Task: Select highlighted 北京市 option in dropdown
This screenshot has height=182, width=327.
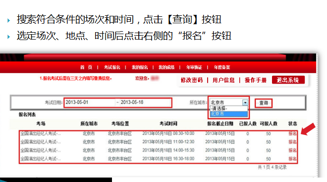Action: tap(228, 114)
